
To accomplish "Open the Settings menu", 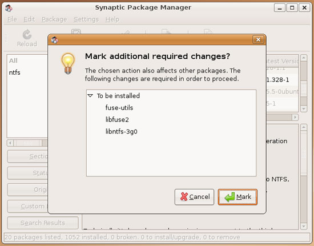I will [x=86, y=19].
